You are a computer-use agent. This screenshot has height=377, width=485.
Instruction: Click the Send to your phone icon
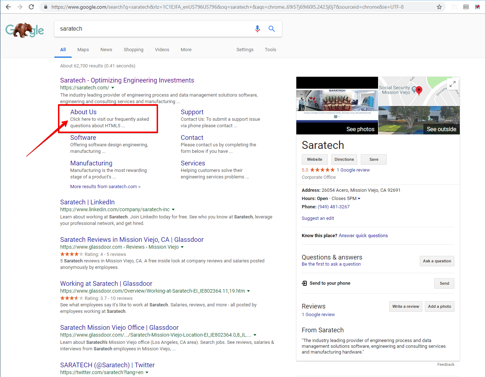click(305, 283)
